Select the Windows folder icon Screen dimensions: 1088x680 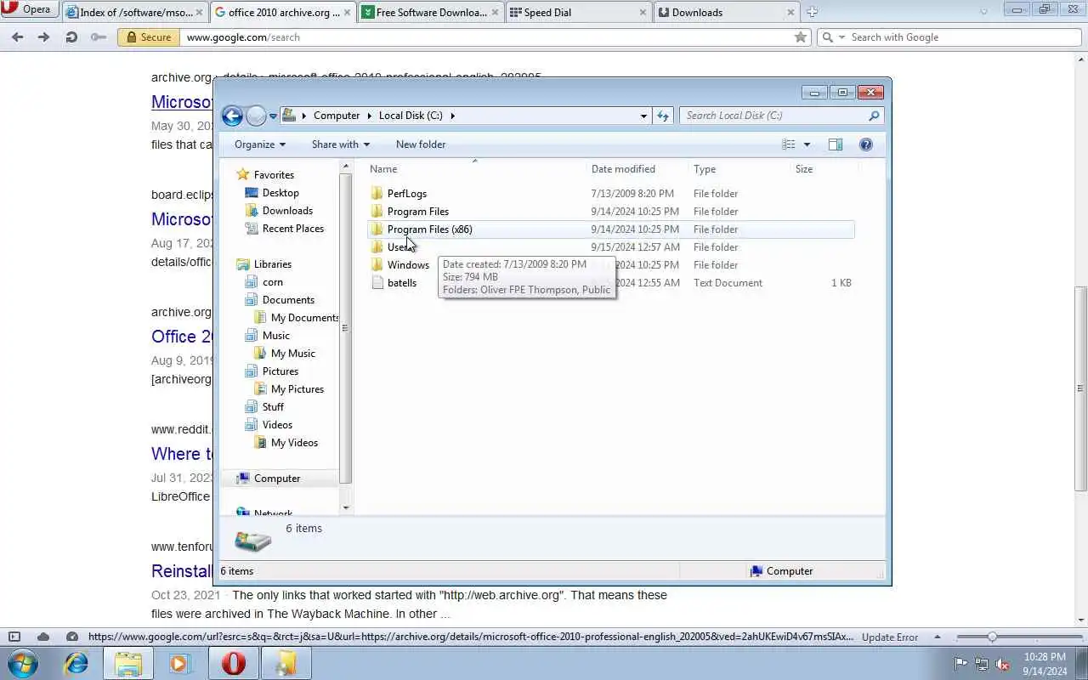click(x=377, y=265)
